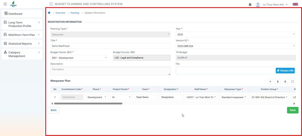Expand Mid/Short-Term Plan chevron
The height and width of the screenshot is (136, 302).
pyautogui.click(x=39, y=35)
